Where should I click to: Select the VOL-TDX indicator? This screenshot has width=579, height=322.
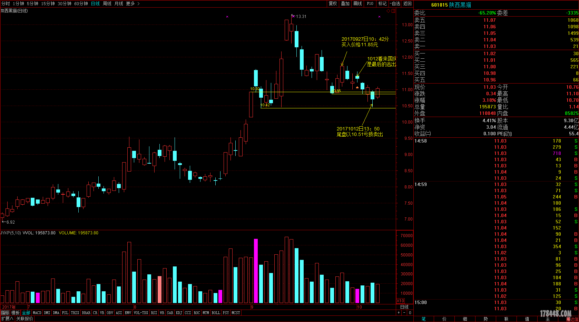tap(141, 313)
